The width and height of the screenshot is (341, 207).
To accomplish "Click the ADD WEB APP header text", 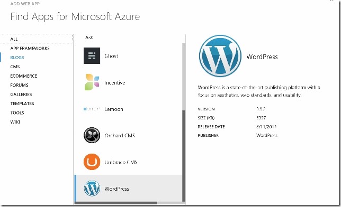I will click(25, 4).
